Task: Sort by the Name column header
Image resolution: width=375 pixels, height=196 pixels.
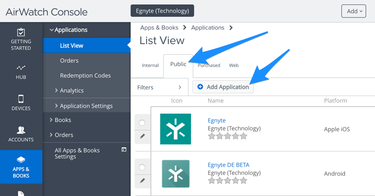Action: (216, 101)
